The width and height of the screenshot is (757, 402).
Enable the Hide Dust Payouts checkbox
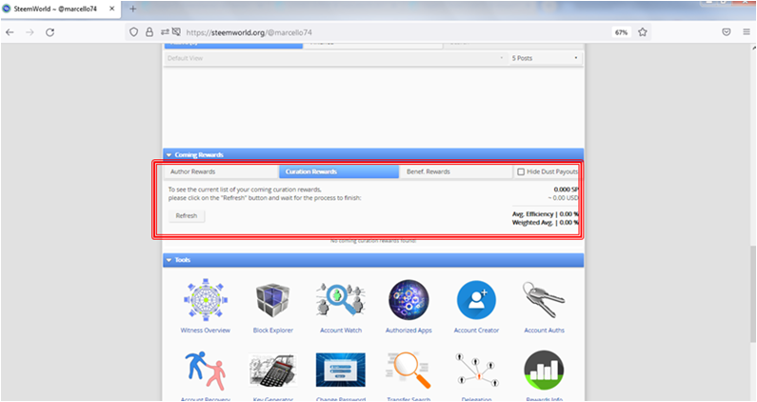click(521, 171)
